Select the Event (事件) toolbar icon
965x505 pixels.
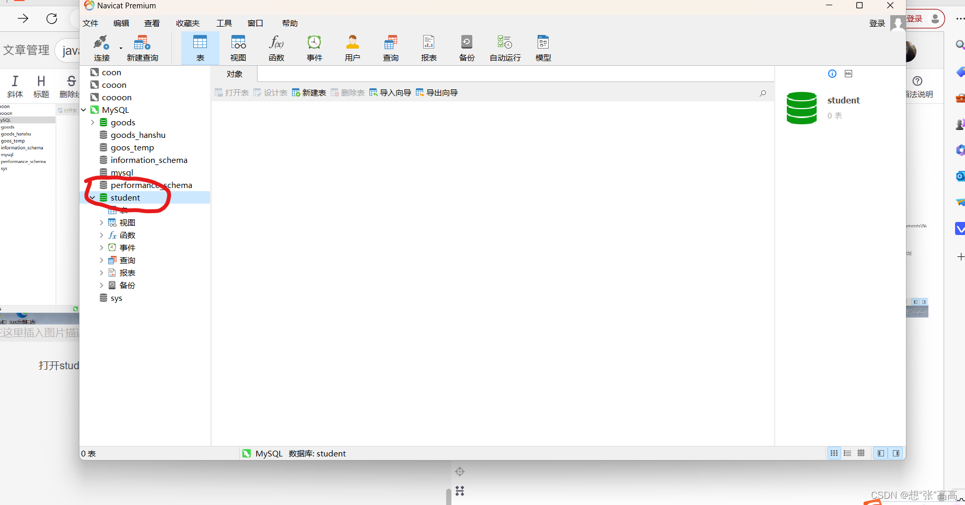coord(315,48)
